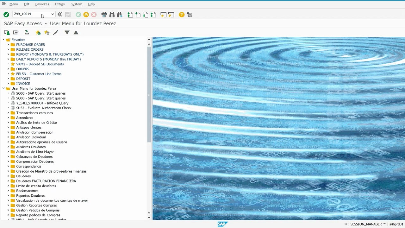Expand the RELEASE ORDERS folder
This screenshot has width=405, height=228.
(8, 49)
